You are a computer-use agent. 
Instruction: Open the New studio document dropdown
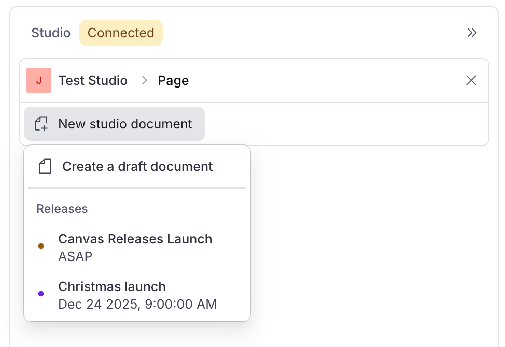(x=114, y=123)
